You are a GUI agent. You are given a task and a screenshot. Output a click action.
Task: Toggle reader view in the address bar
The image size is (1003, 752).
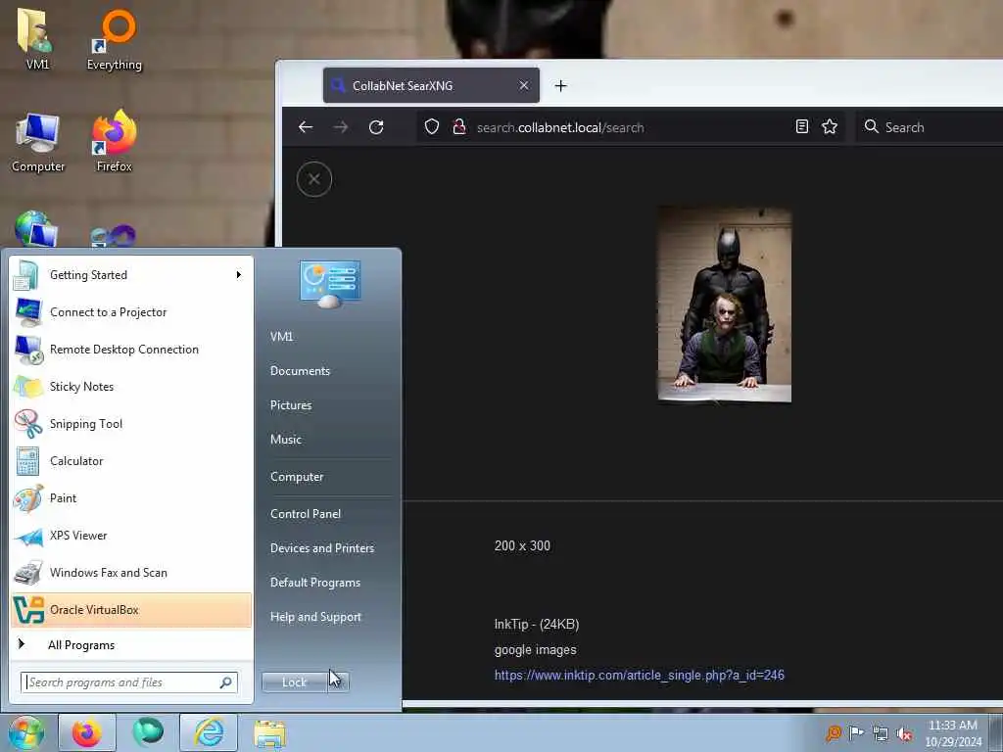point(801,126)
